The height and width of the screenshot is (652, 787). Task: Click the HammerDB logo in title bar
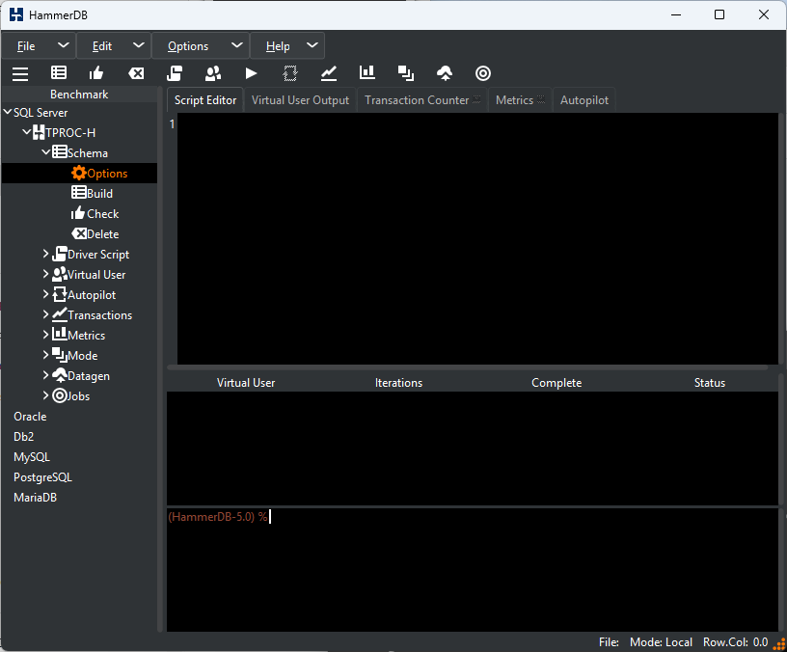tap(16, 14)
